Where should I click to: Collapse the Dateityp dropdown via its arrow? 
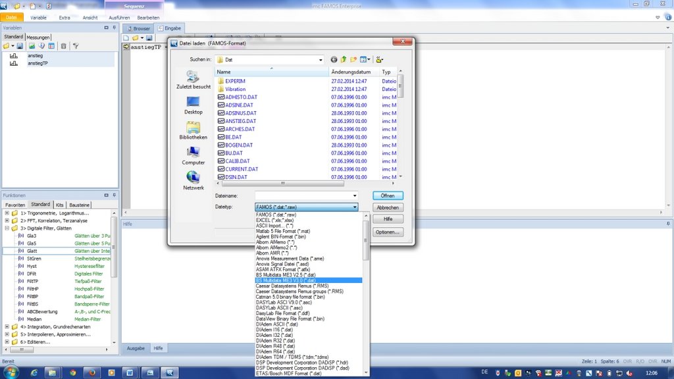click(355, 207)
